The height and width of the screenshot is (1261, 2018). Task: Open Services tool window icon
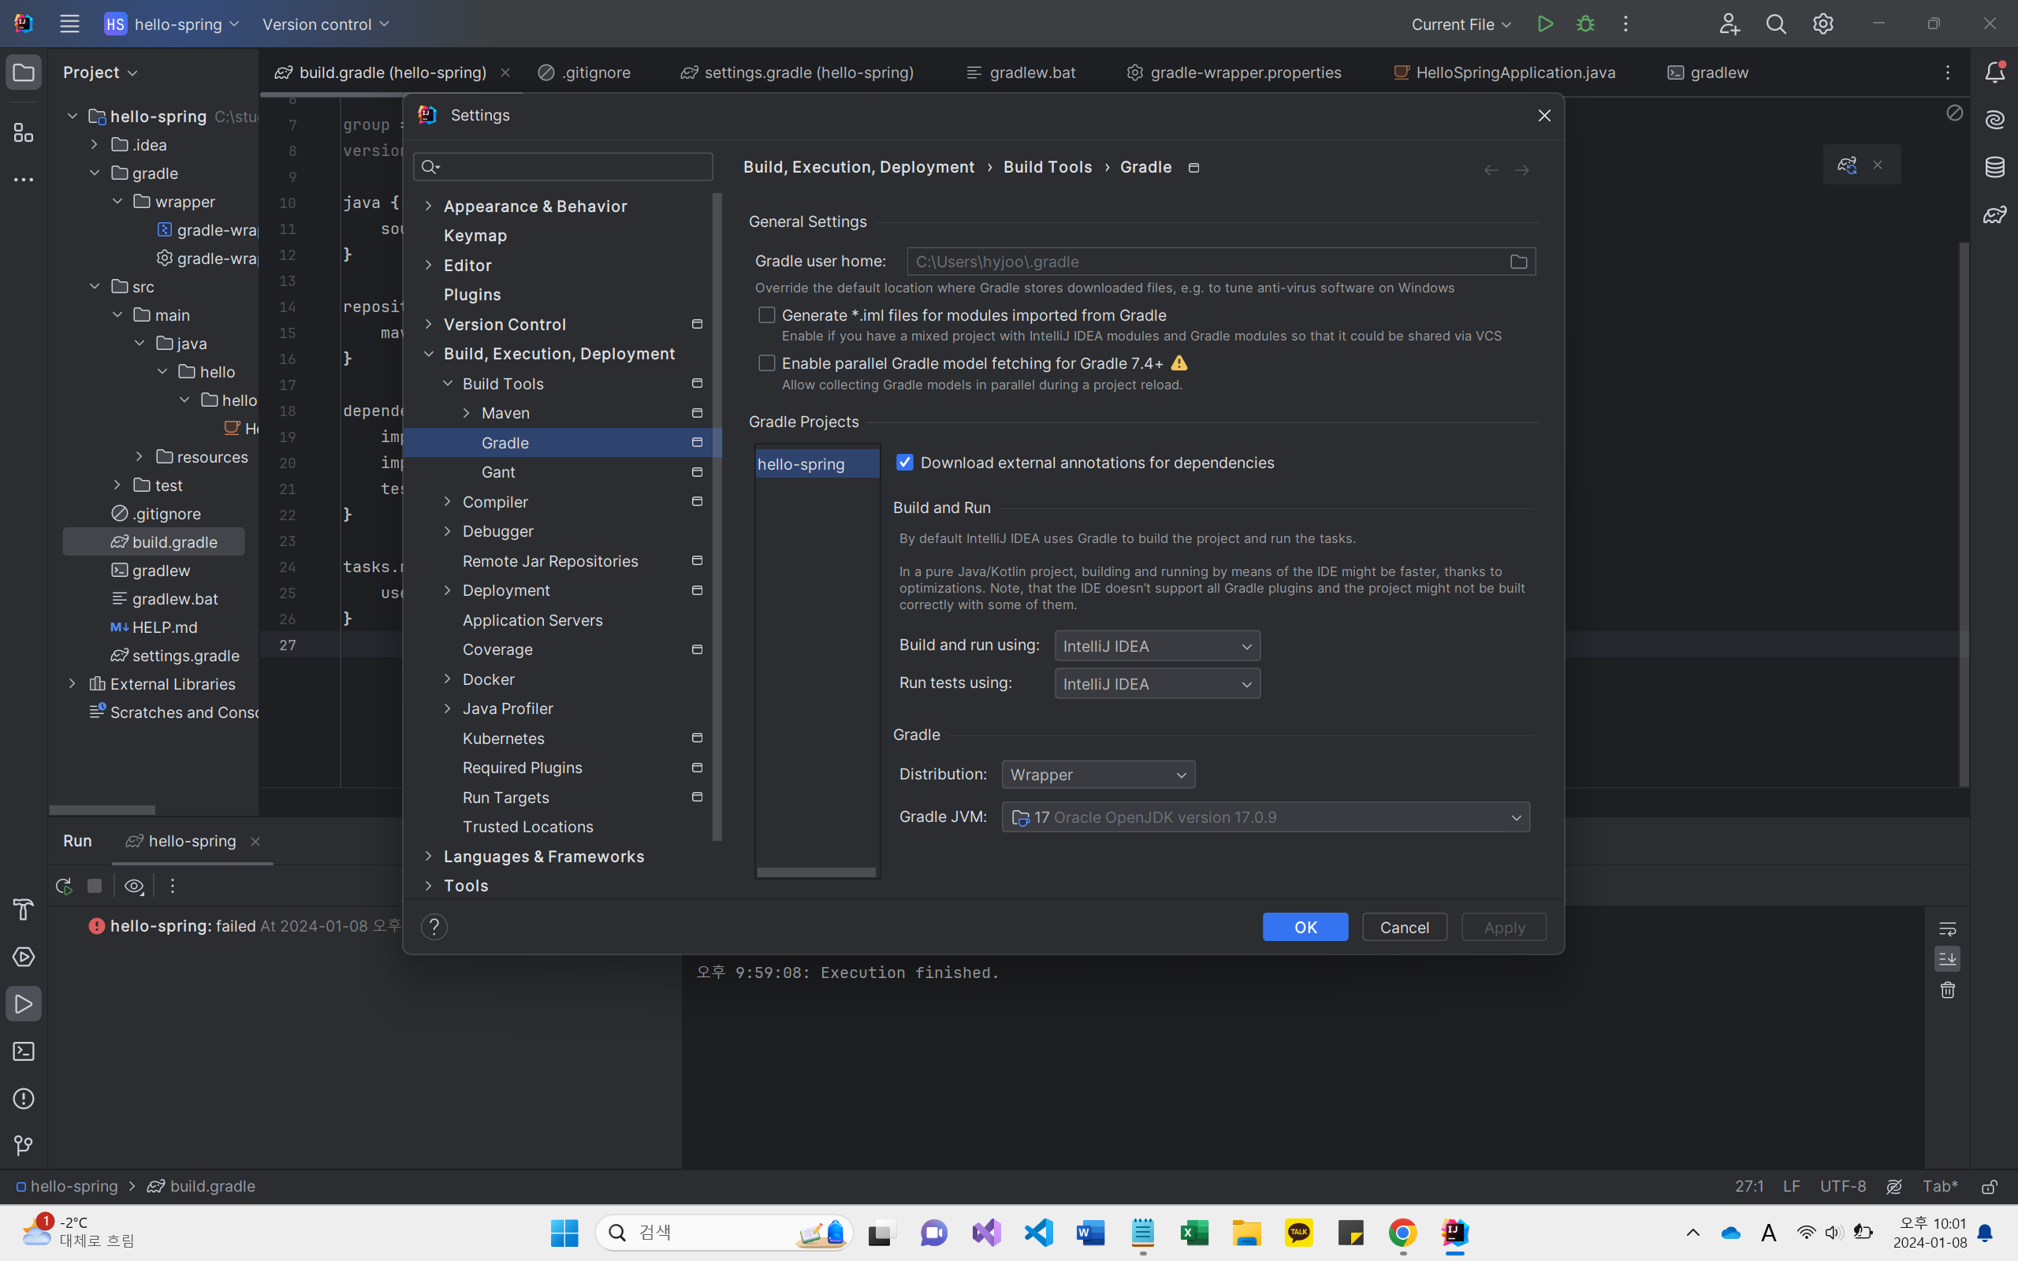pos(24,957)
